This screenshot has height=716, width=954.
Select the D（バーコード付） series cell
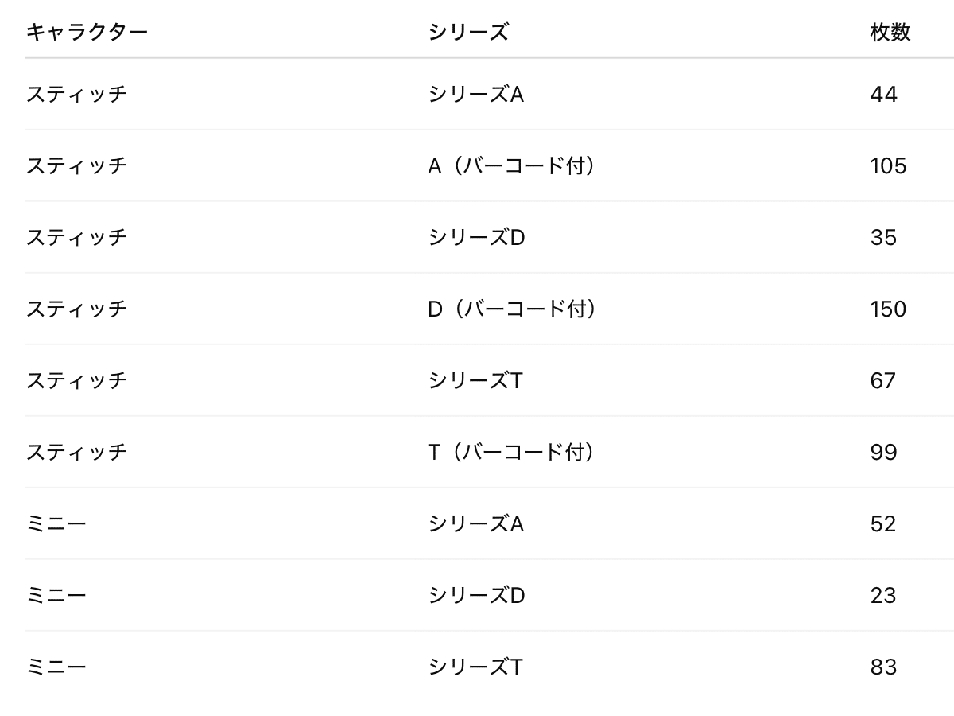pyautogui.click(x=512, y=309)
